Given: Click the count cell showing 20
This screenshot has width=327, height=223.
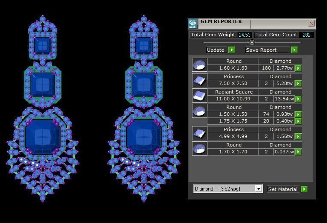Looking at the screenshot, I should click(266, 121).
